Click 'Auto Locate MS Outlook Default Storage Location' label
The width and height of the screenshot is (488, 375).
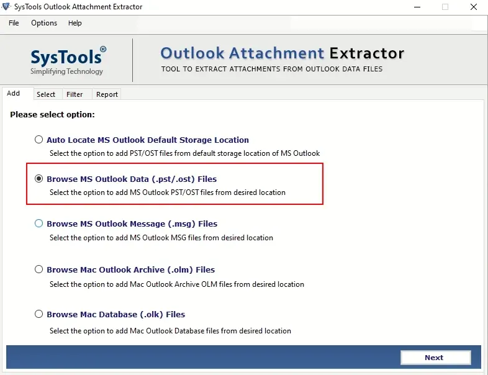pos(148,140)
